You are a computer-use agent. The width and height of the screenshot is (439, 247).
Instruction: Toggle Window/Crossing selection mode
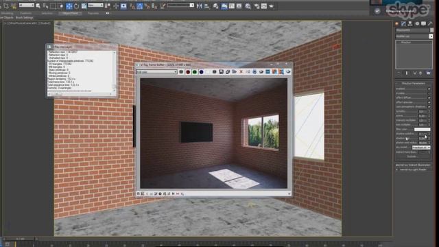(61, 6)
